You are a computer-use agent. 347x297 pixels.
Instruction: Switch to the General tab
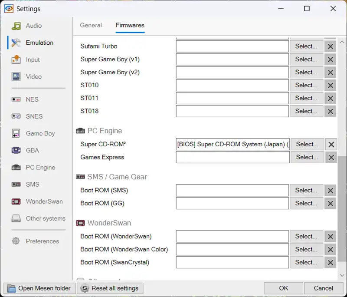coord(91,25)
